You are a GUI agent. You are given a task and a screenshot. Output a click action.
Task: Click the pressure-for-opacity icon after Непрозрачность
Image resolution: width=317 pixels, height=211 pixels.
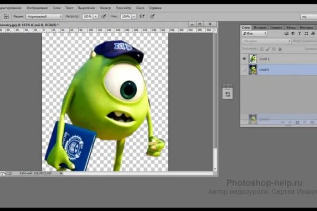tap(104, 17)
